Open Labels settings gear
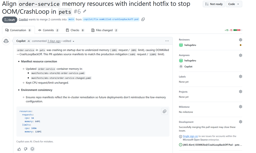Screen dimensions: 256x153 241,76
